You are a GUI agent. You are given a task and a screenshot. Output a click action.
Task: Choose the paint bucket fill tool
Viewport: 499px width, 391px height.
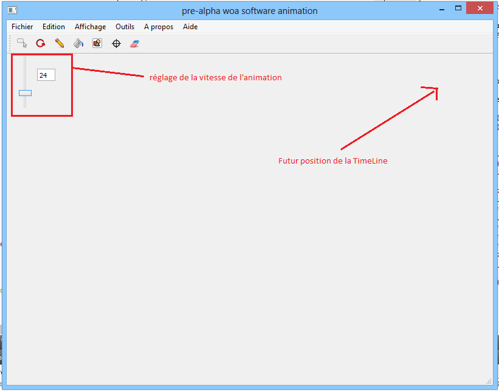[x=78, y=43]
